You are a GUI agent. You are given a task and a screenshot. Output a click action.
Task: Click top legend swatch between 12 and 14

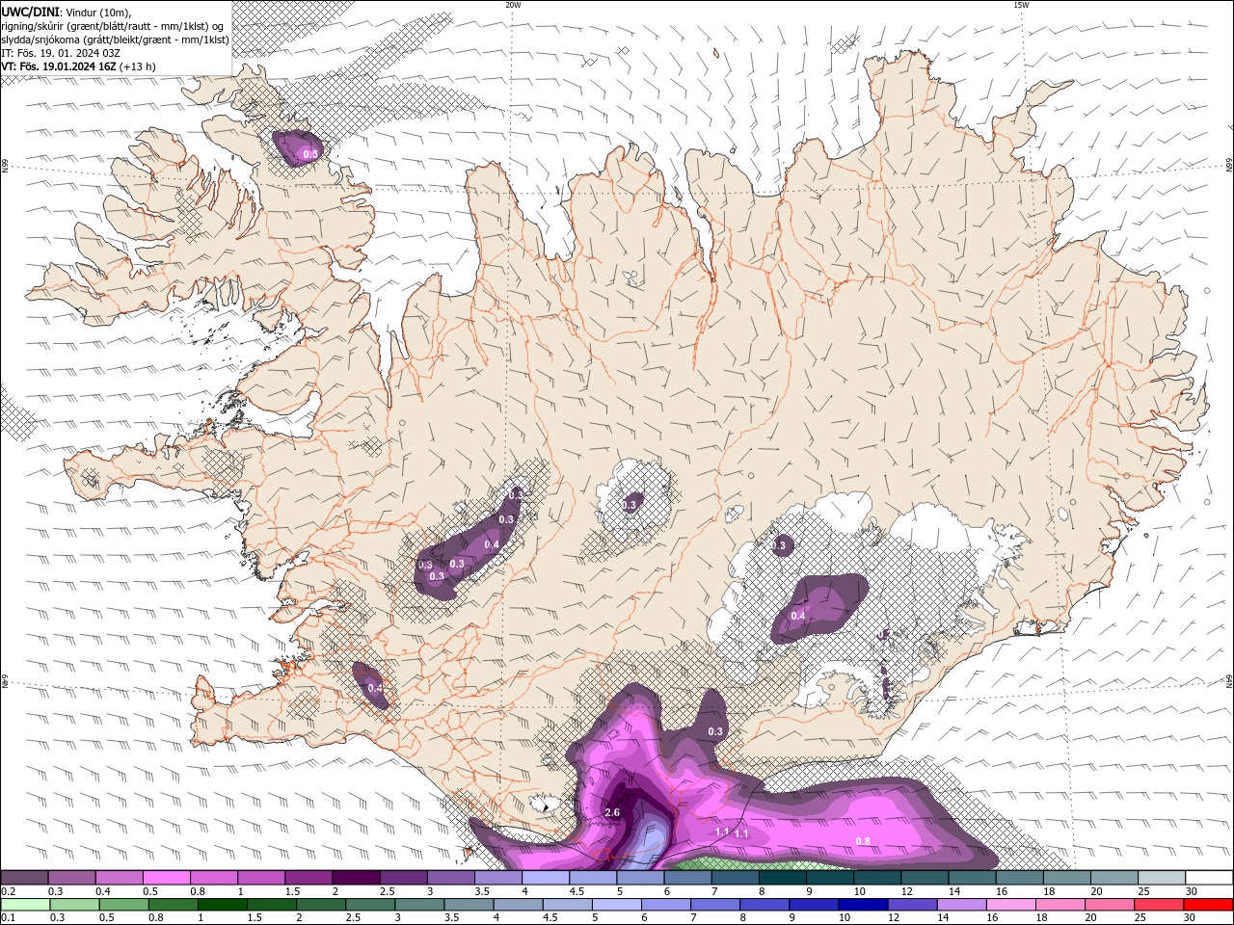coord(925,878)
